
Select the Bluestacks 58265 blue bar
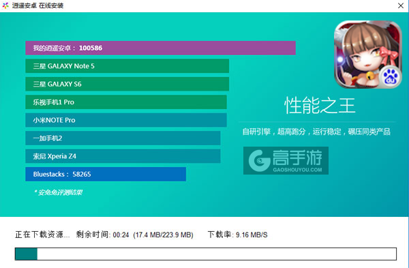(x=106, y=174)
